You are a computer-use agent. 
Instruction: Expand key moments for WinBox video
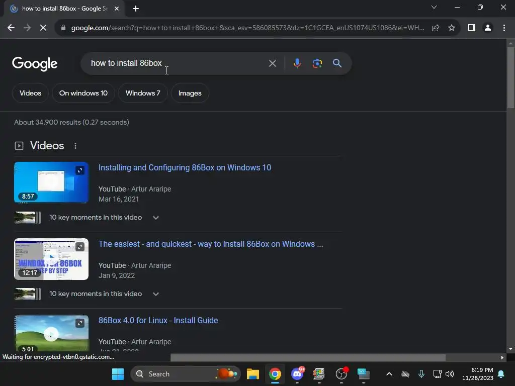pos(156,294)
